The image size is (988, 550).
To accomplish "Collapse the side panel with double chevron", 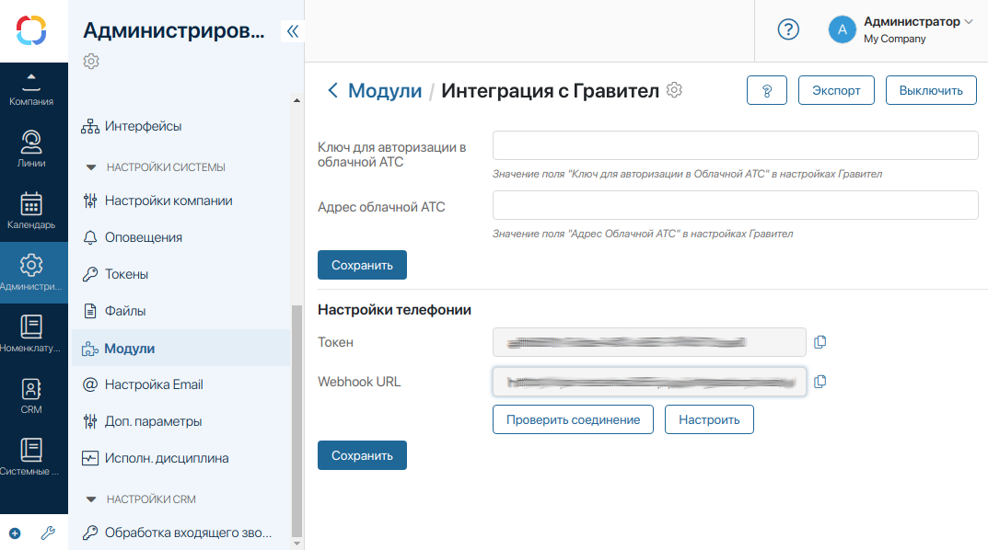I will pyautogui.click(x=293, y=31).
